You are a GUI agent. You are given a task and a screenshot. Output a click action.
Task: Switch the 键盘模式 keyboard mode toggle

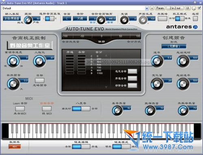coord(121,146)
